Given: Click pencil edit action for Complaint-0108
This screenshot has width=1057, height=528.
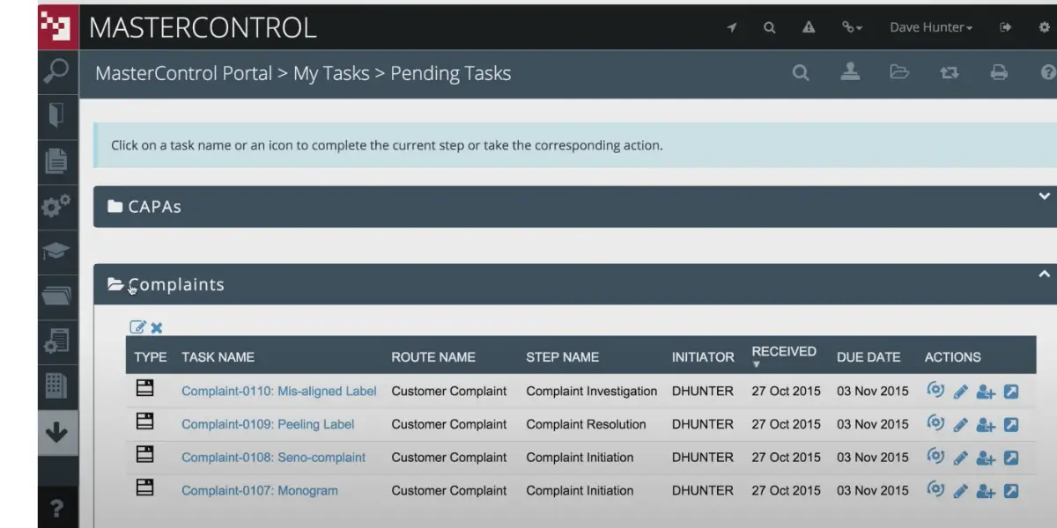Looking at the screenshot, I should (961, 458).
